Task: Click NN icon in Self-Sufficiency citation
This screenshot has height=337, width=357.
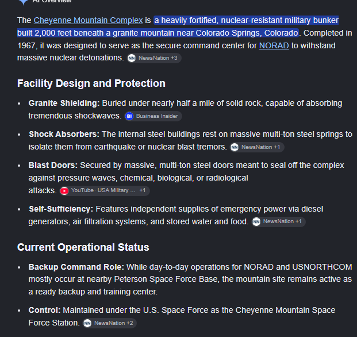Action: pos(256,222)
